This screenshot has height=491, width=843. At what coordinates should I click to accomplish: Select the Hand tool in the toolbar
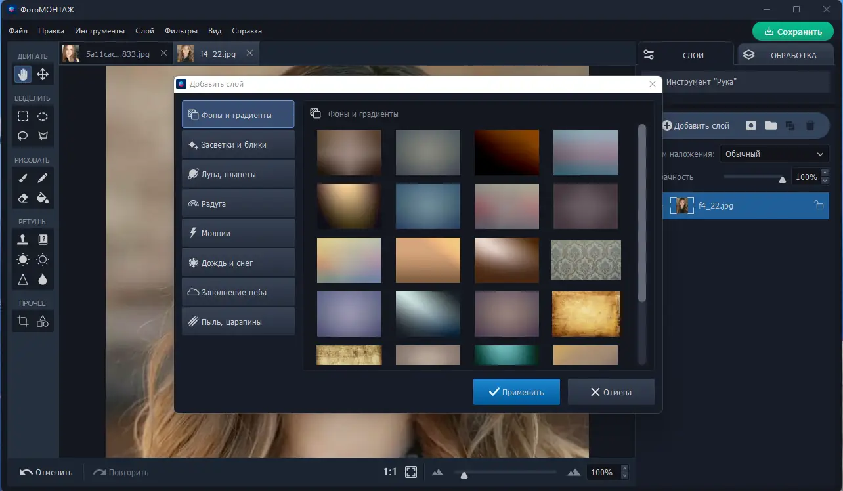point(23,74)
